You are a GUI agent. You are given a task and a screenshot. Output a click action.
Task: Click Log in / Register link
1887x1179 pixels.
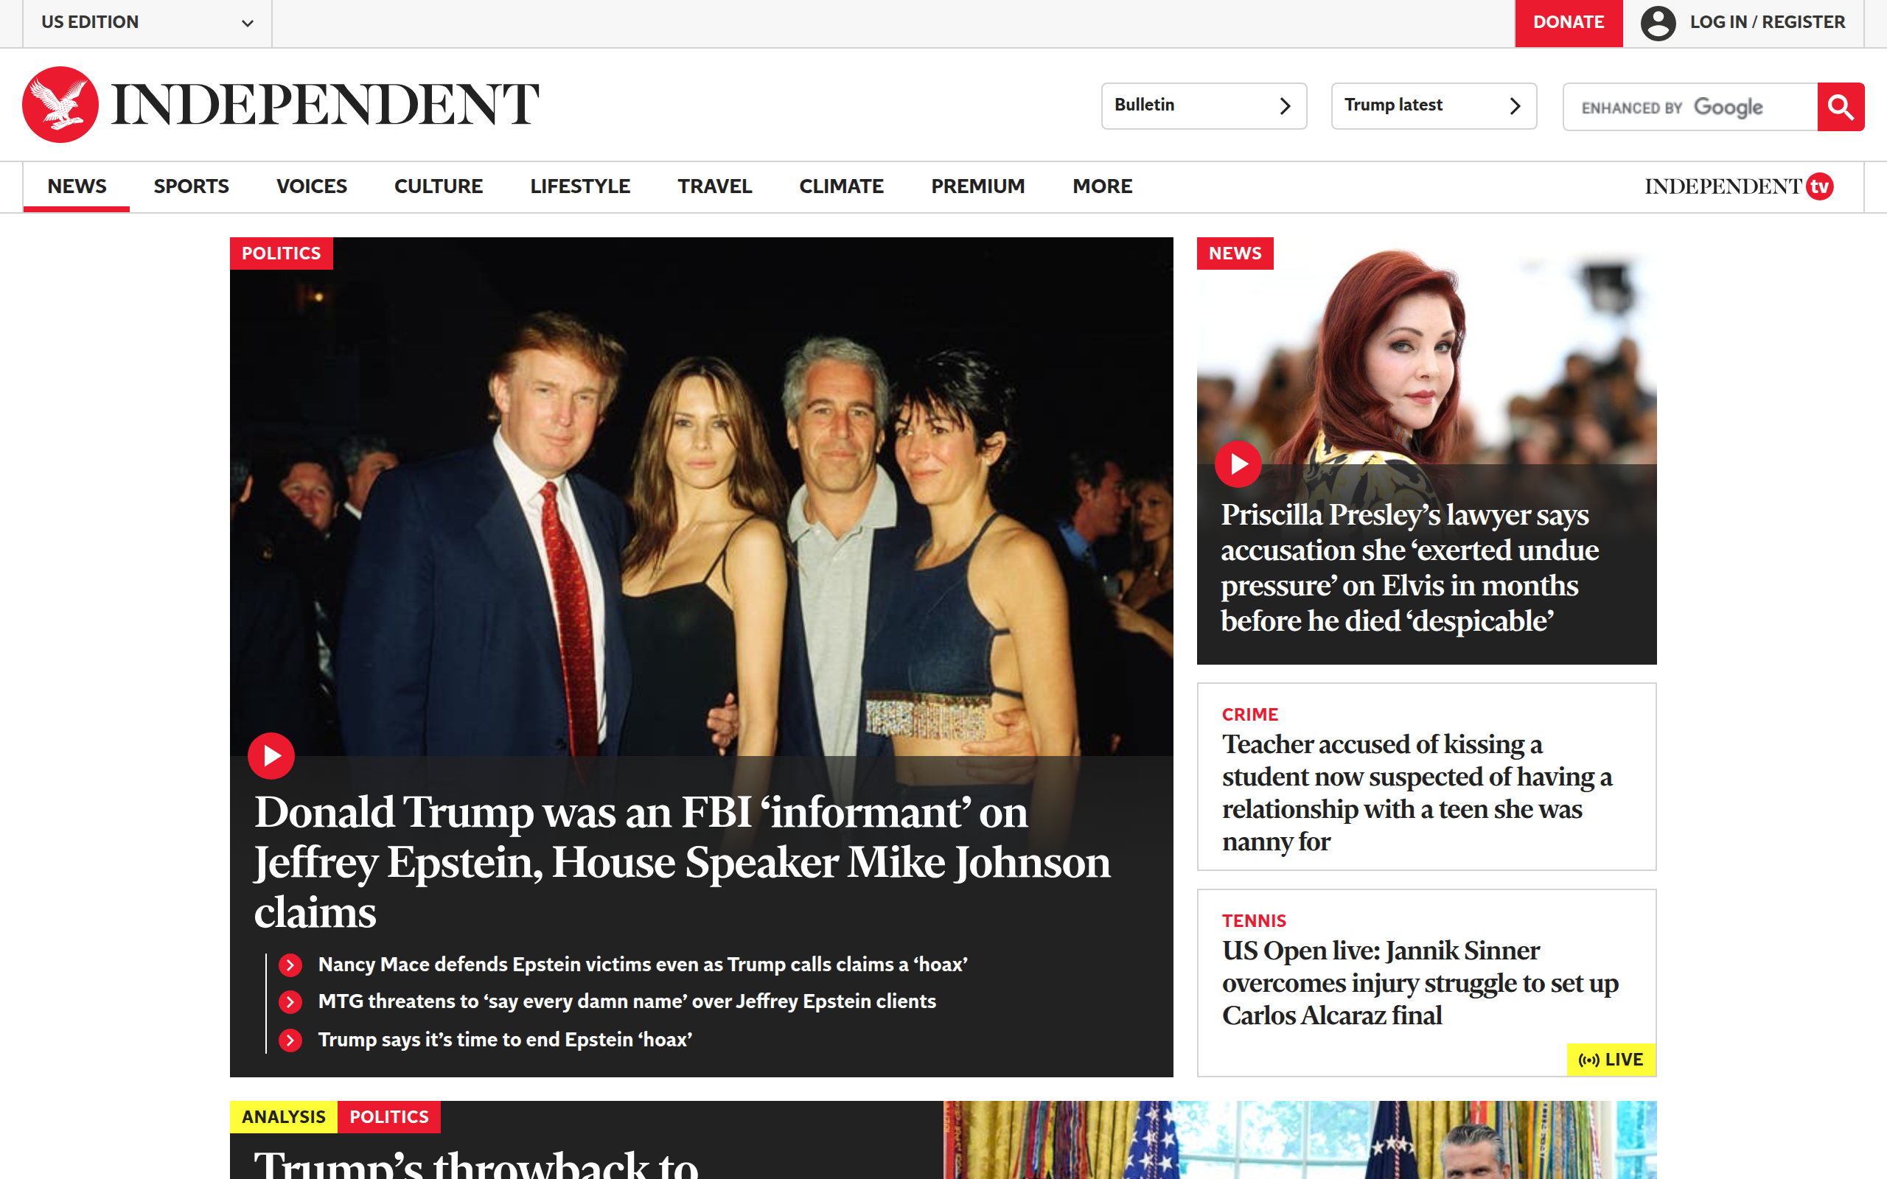(1767, 23)
